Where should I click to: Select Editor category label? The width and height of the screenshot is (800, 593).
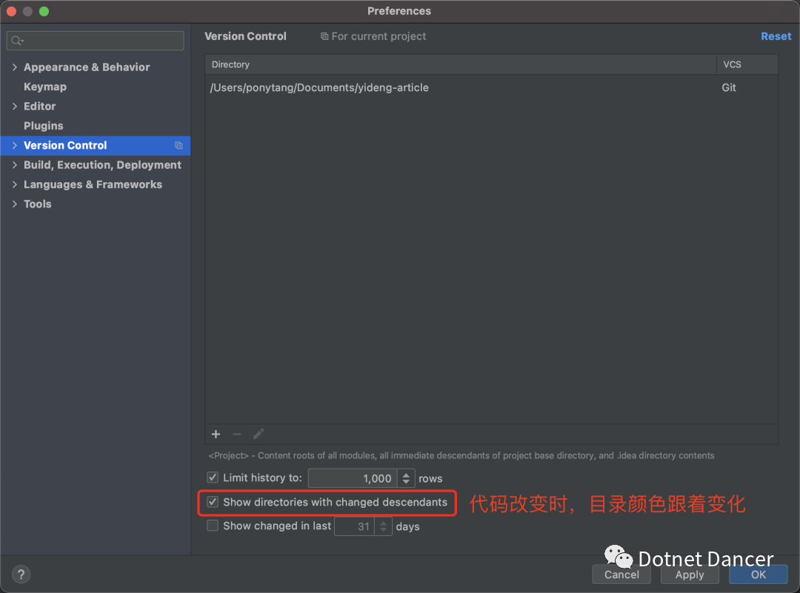40,106
